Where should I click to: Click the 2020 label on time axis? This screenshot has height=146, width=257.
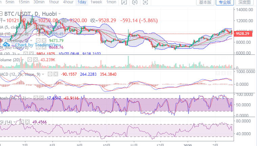pyautogui.click(x=188, y=145)
